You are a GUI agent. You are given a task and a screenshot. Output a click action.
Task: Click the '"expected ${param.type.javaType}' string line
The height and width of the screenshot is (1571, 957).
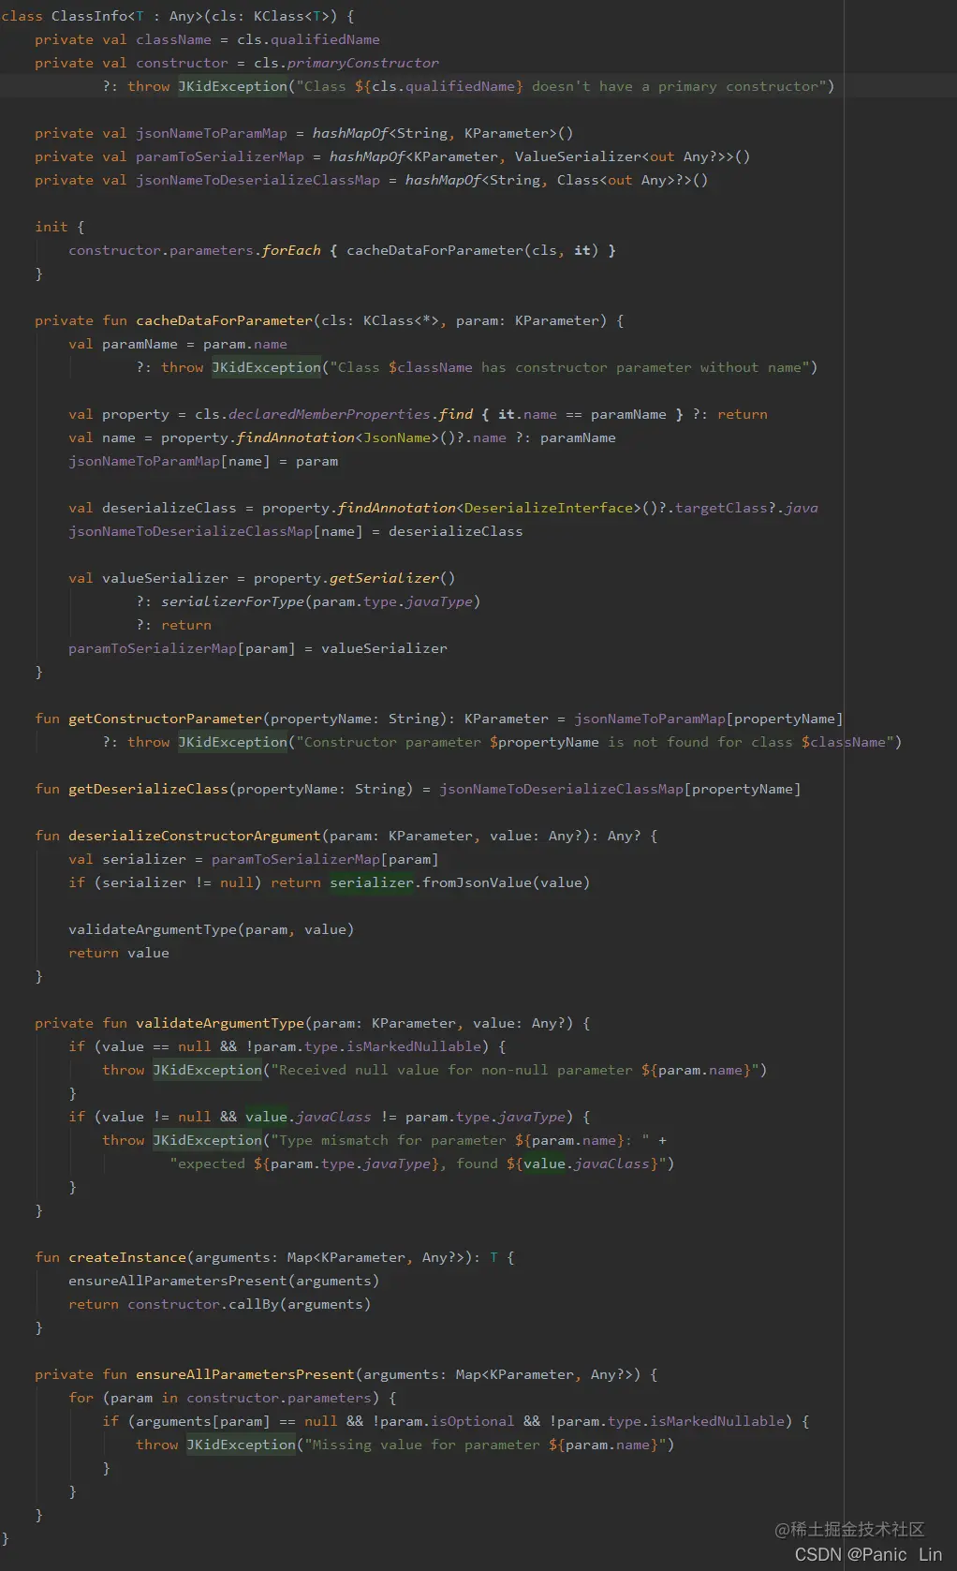coord(421,1163)
